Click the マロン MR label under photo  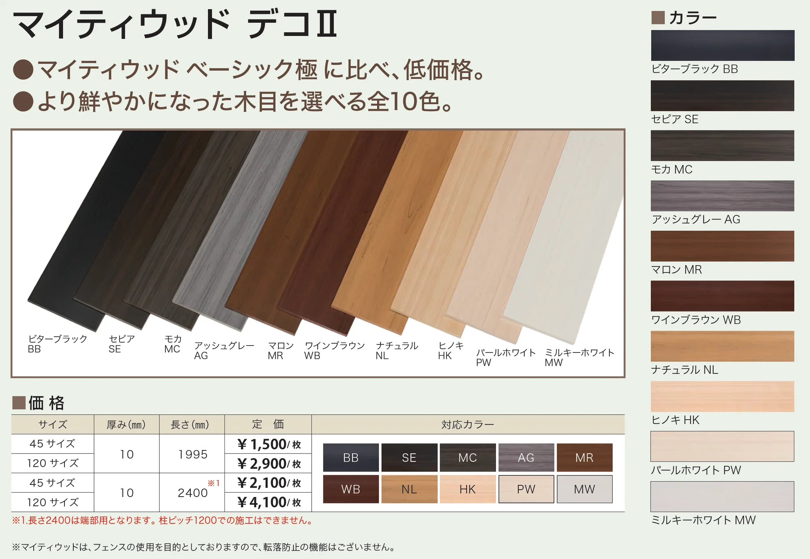(x=280, y=350)
